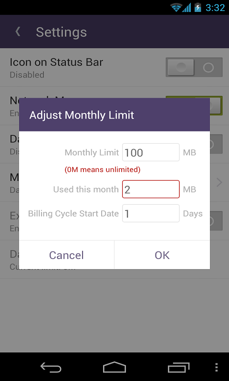This screenshot has height=381, width=229.
Task: Open the chevron arrow on the M… row
Action: point(219,182)
